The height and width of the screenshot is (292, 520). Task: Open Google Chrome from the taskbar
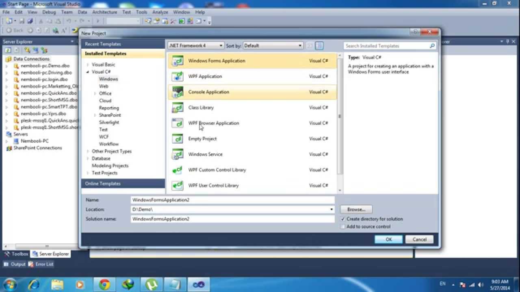click(104, 284)
